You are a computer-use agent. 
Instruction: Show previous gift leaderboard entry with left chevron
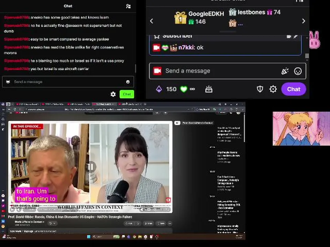(152, 21)
